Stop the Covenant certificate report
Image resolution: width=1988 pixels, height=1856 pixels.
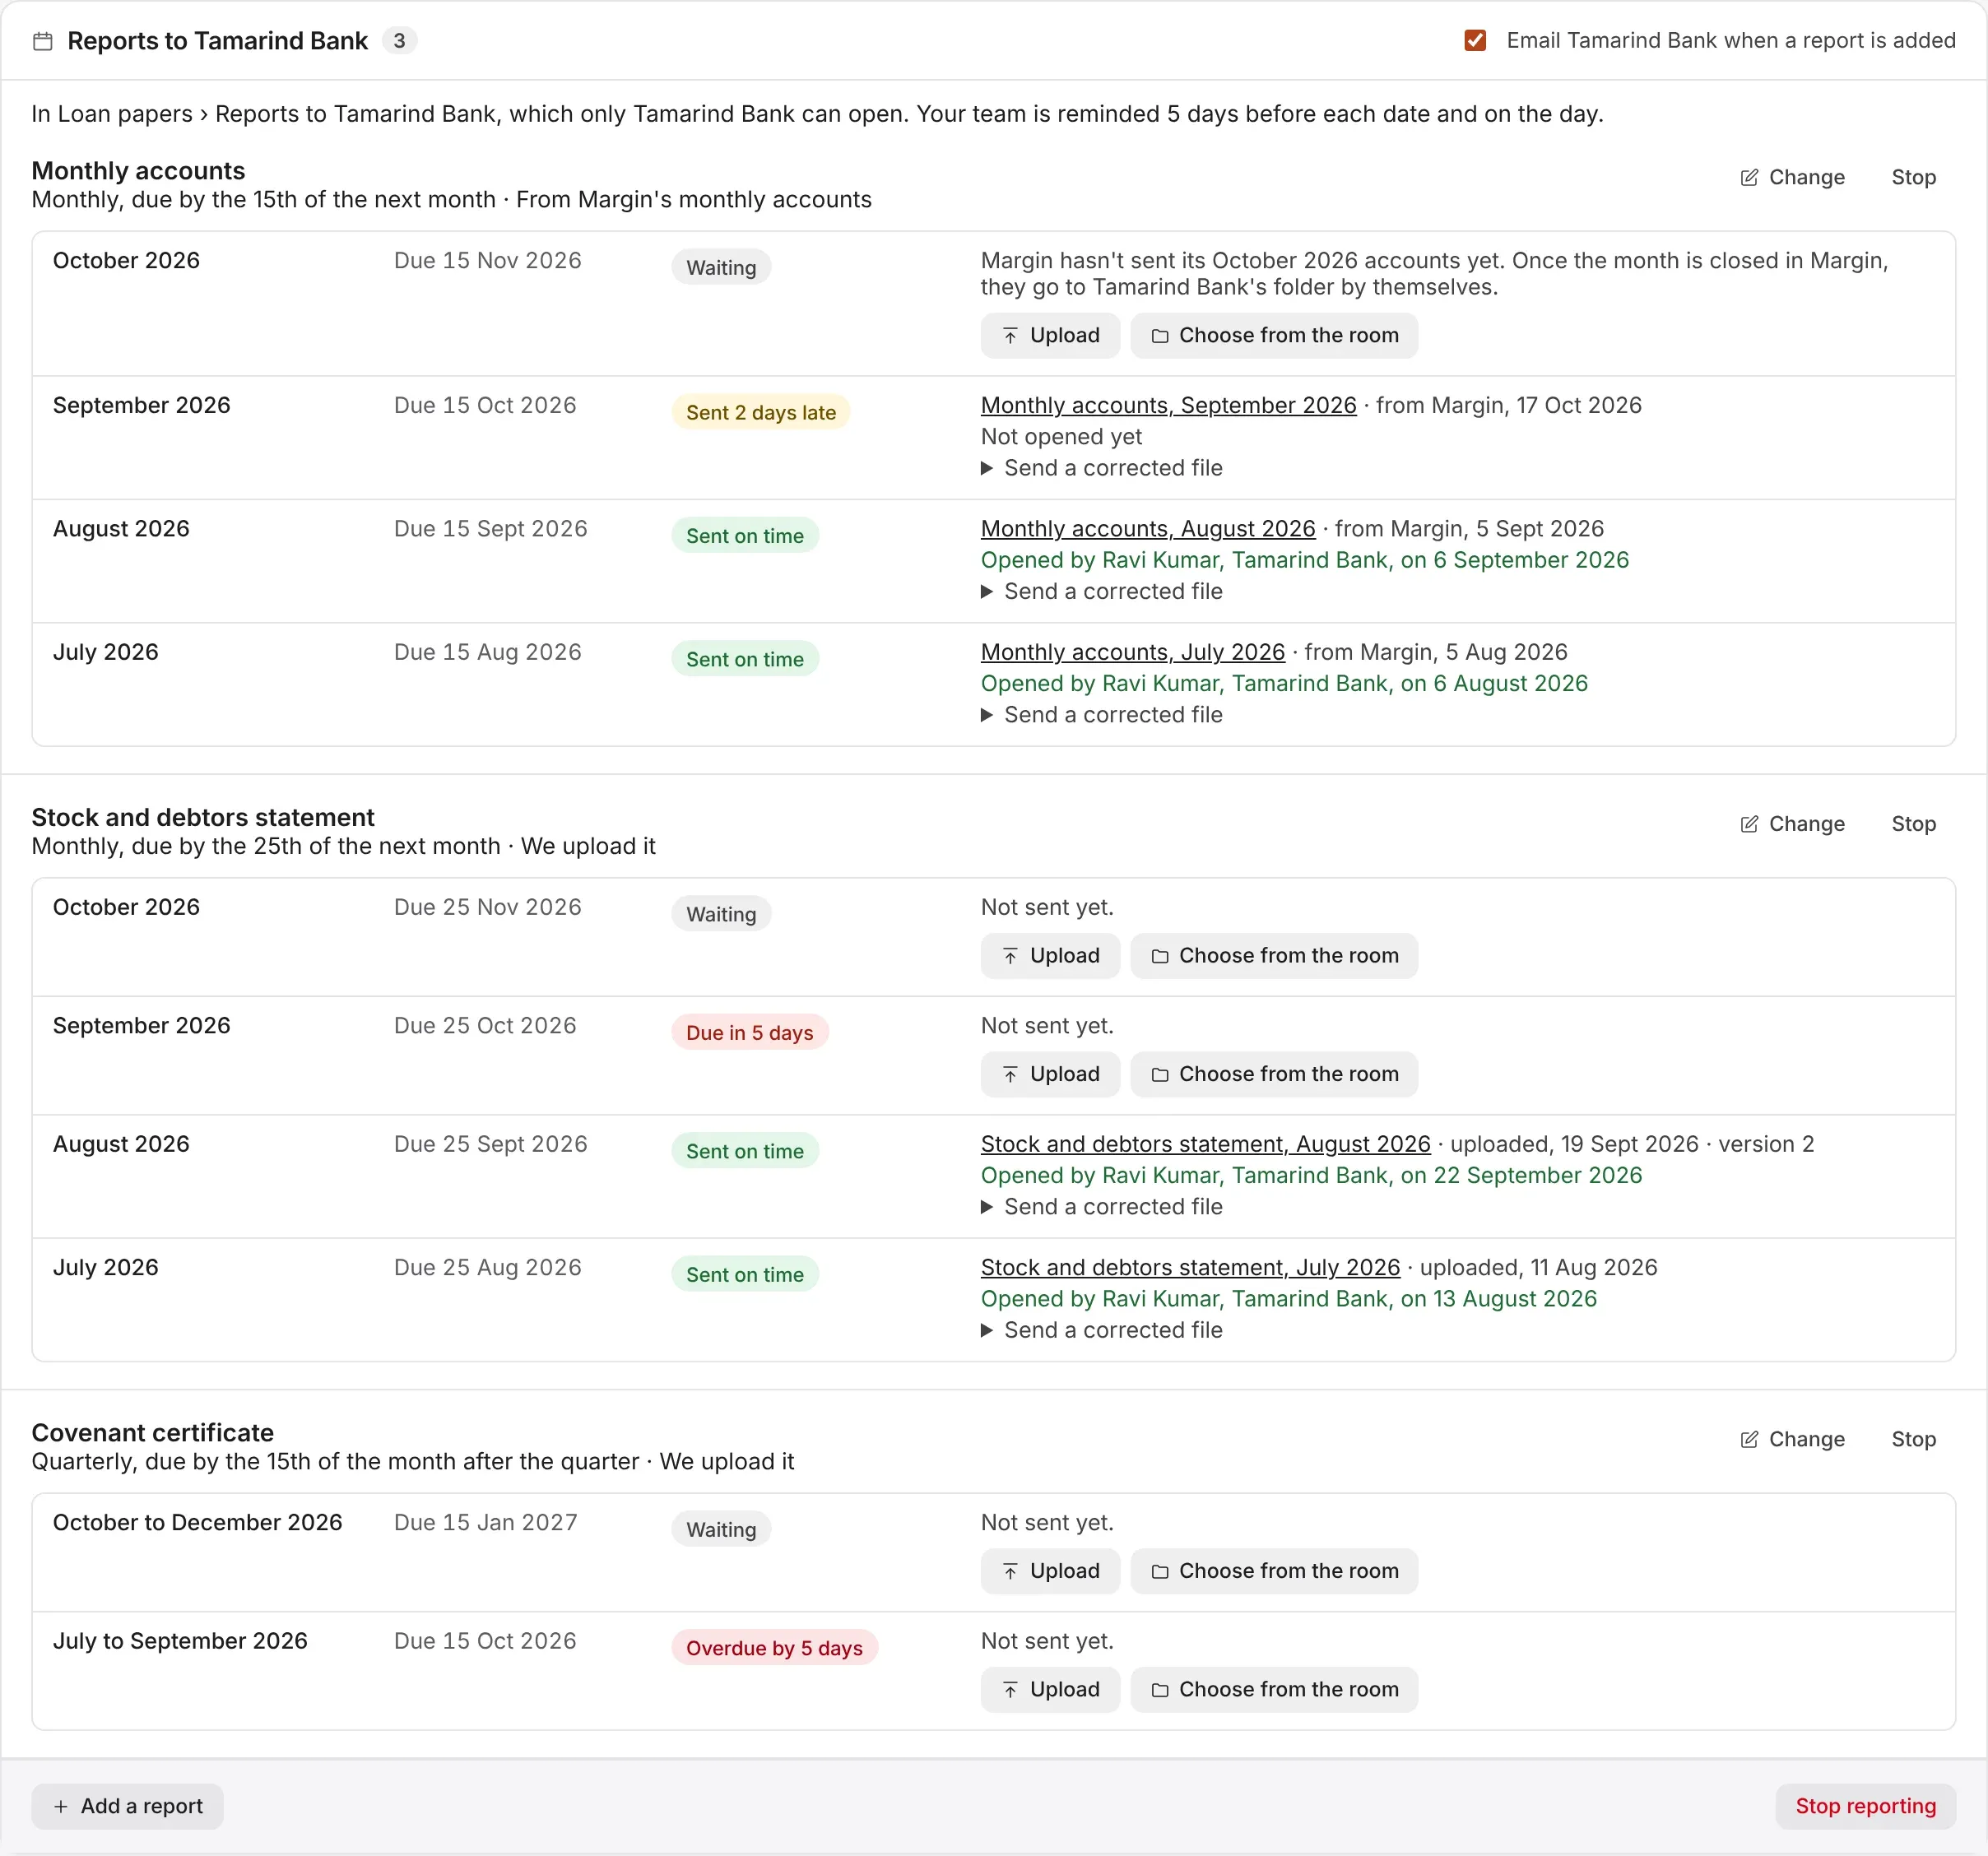point(1913,1439)
